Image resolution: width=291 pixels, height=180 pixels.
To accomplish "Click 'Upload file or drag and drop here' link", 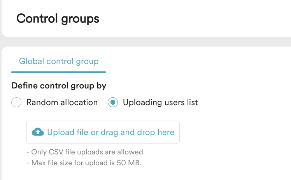I will click(110, 132).
